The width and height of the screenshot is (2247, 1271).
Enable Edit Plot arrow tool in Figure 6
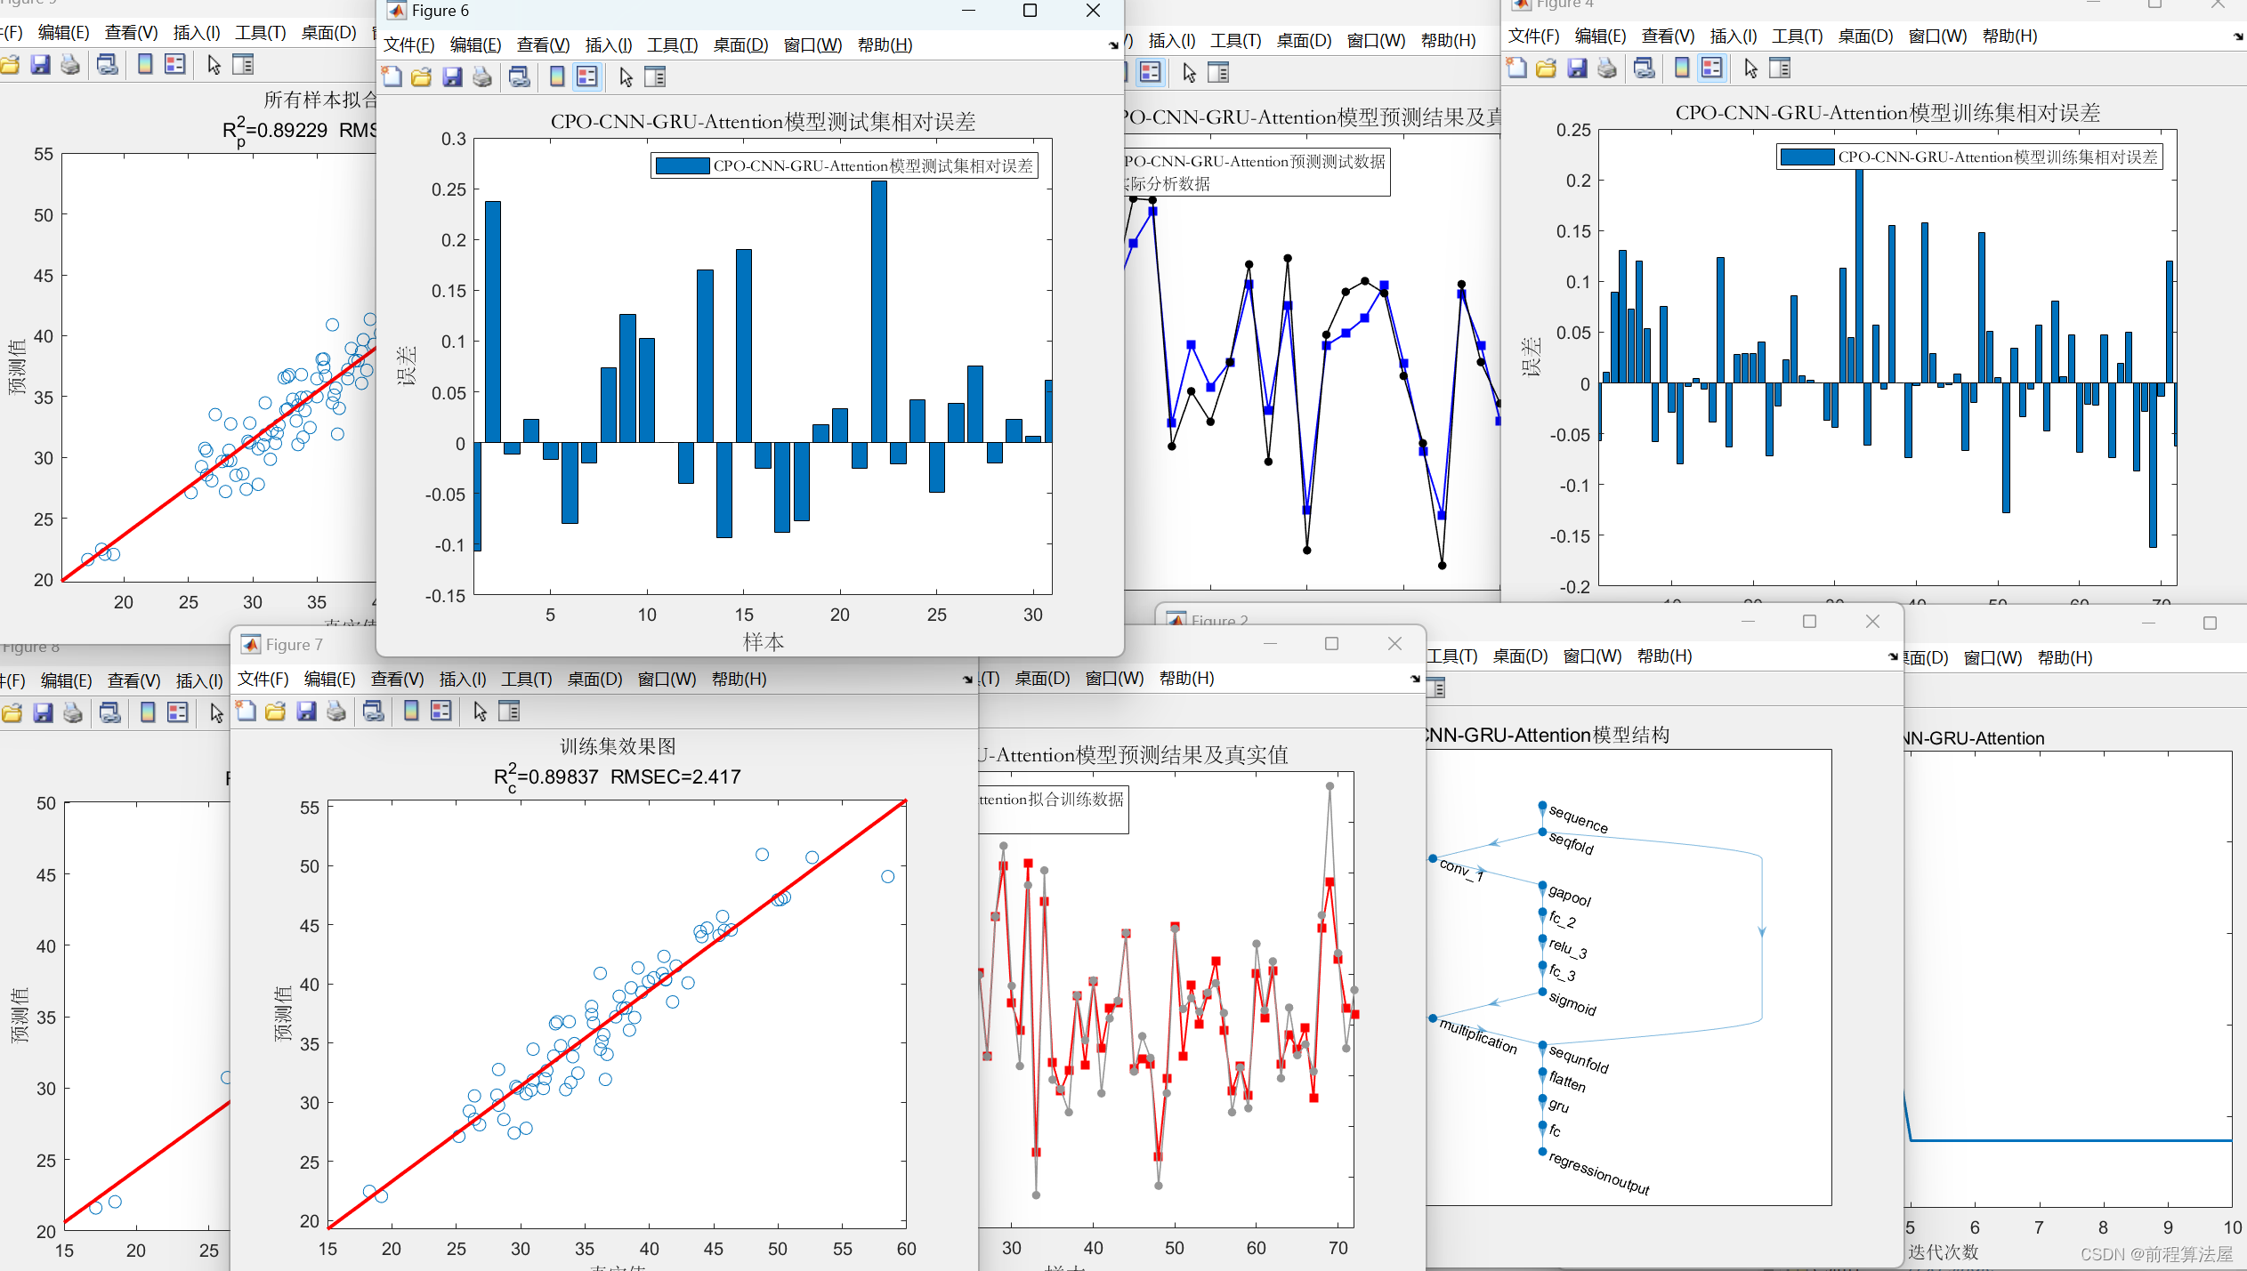[626, 77]
